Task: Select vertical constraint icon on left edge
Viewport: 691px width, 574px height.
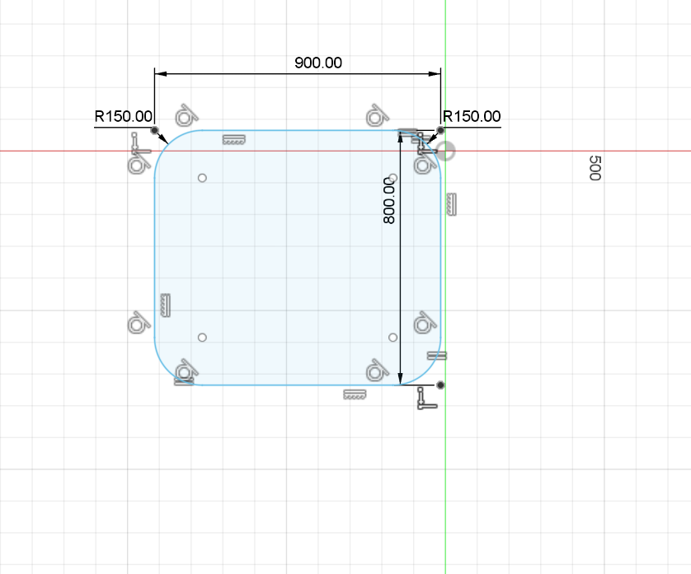Action: click(x=166, y=306)
